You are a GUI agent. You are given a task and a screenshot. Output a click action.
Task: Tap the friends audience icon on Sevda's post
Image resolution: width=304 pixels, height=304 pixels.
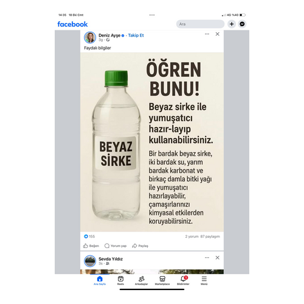pos(108,263)
